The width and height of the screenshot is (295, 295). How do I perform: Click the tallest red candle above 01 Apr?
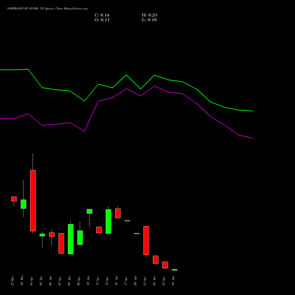click(x=33, y=201)
